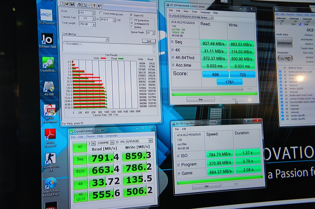Open the Transfer Size minimum dropdown (0.5)
Viewport: 315px width, 209px height.
coord(94,19)
